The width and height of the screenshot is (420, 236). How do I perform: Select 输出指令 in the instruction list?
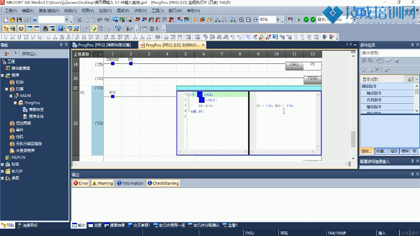(387, 107)
